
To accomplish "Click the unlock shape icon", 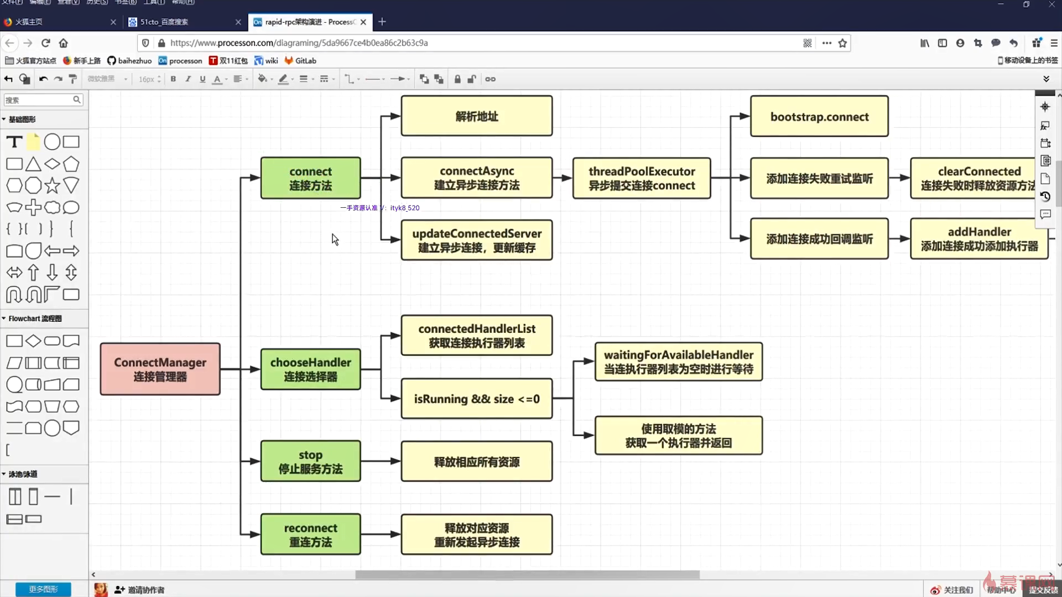I will pos(472,79).
